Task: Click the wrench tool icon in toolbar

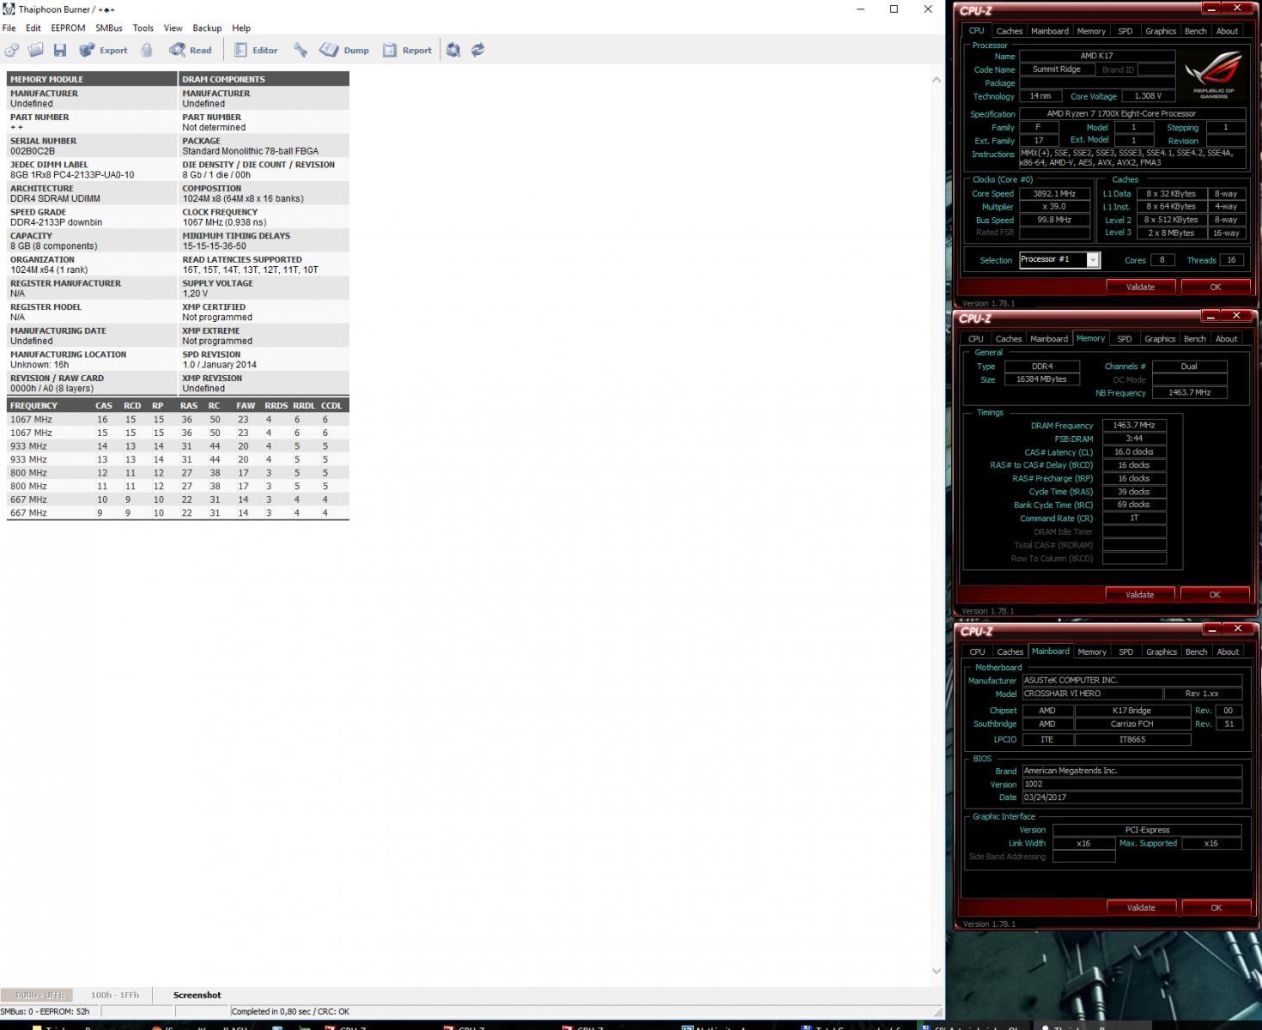Action: point(300,51)
